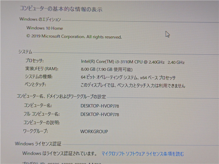This screenshot has height=164, width=219.
Task: Click the システムの種類 label
Action: 39,77
